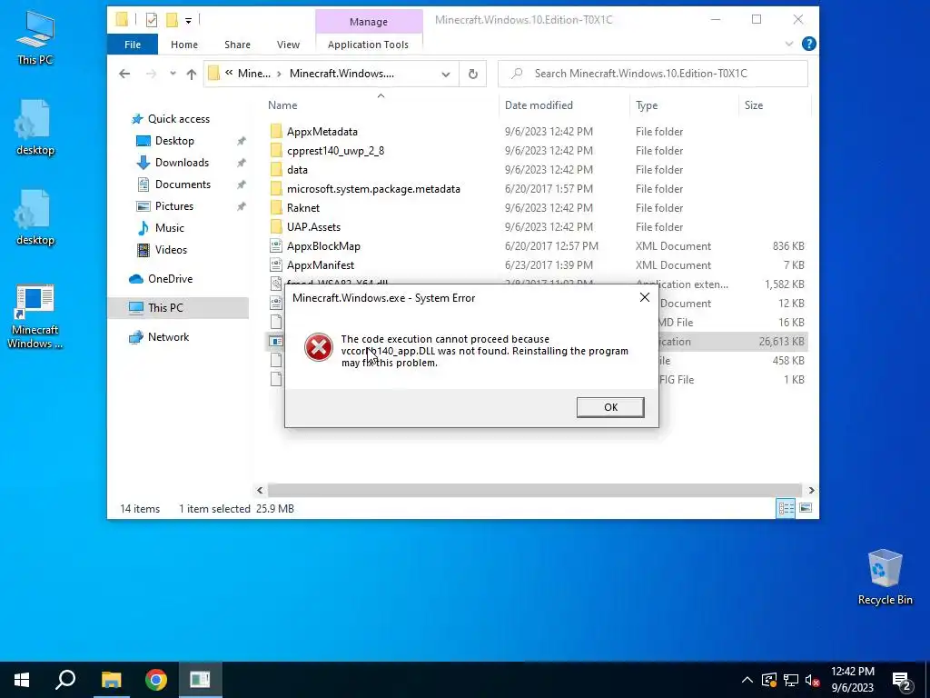Screen dimensions: 930x698
Task: Go forward with the right arrow
Action: 152,74
